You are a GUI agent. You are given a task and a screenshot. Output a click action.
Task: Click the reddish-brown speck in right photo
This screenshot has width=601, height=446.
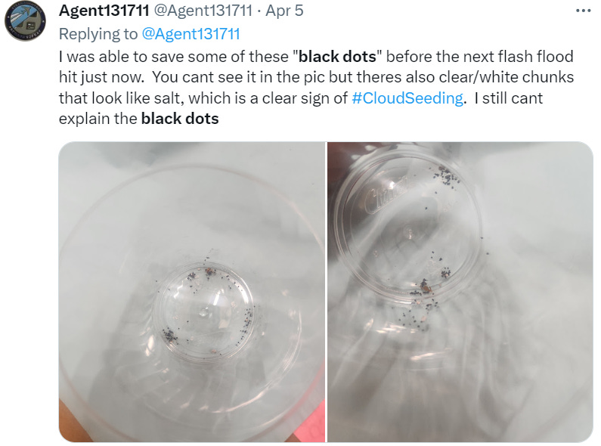426,286
